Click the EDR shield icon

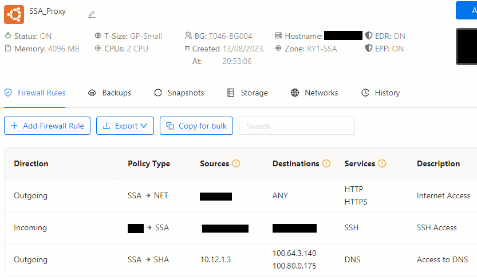click(x=369, y=36)
